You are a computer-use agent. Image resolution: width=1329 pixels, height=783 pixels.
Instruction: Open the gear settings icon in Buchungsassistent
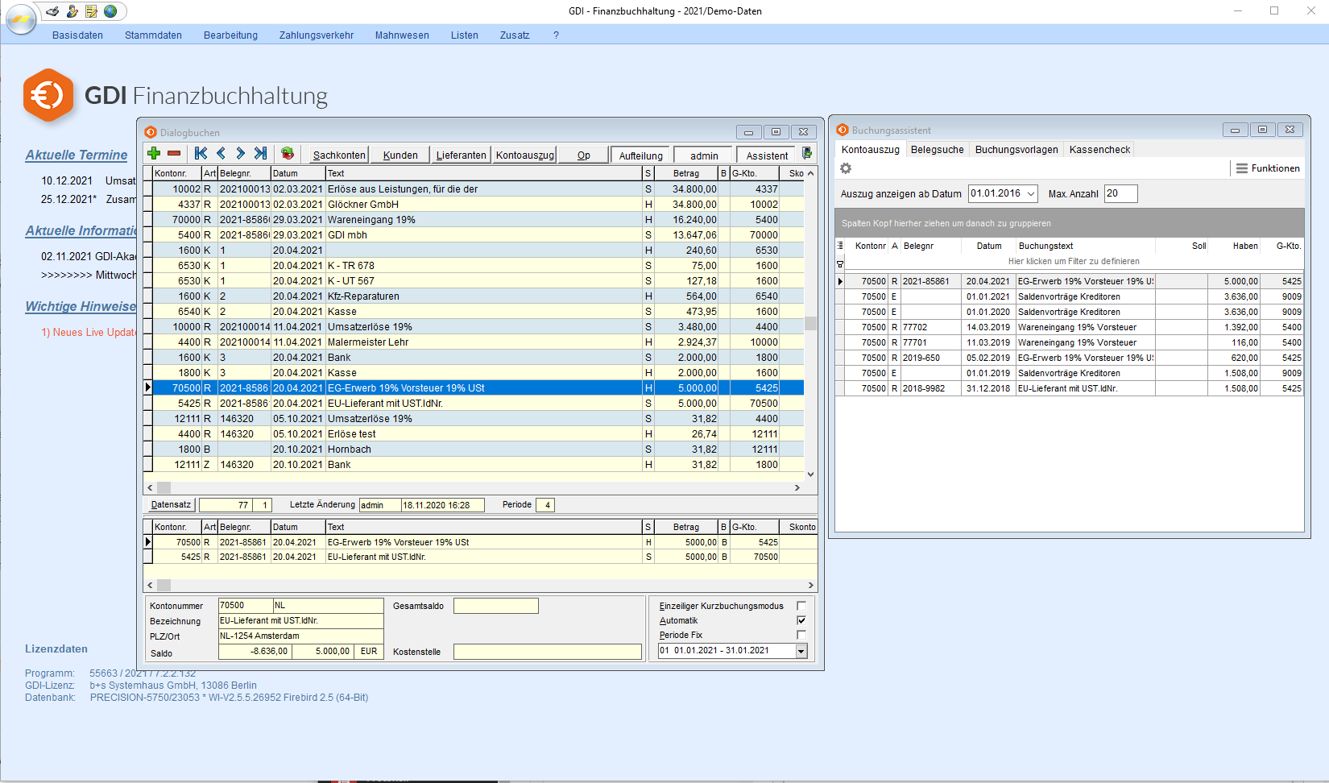846,168
